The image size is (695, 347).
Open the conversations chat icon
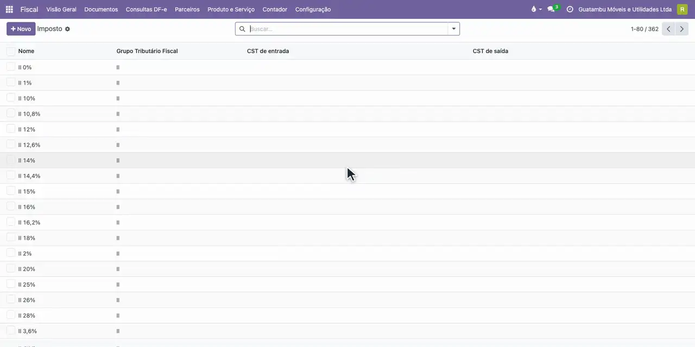[551, 9]
